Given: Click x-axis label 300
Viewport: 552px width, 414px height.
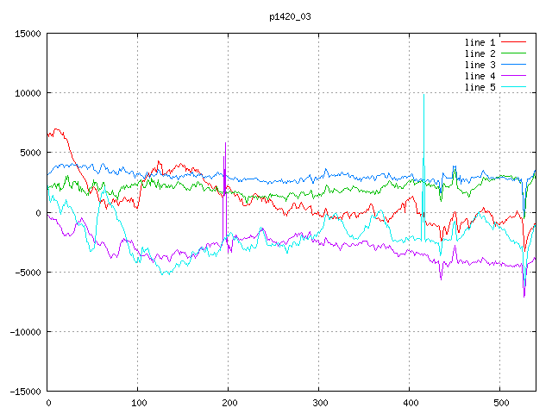Looking at the screenshot, I should click(x=320, y=403).
